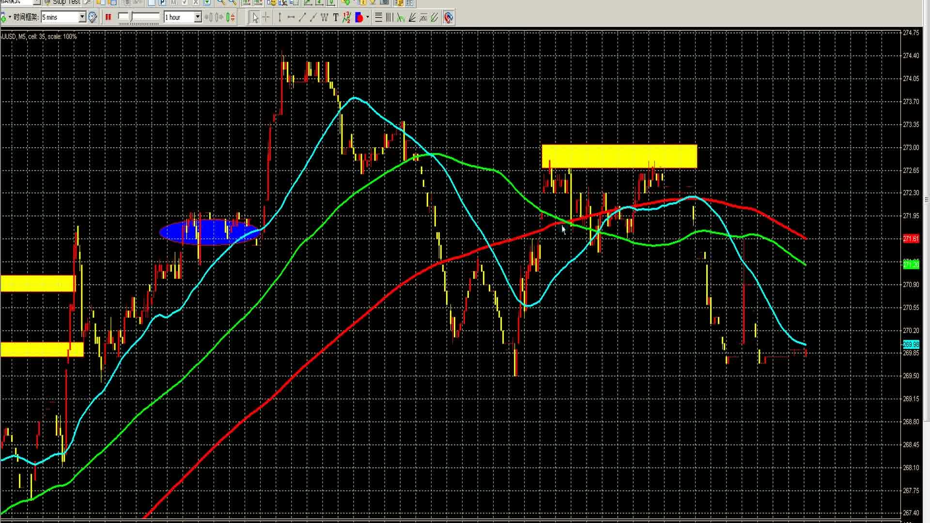Click the green candle step icon

point(228,18)
